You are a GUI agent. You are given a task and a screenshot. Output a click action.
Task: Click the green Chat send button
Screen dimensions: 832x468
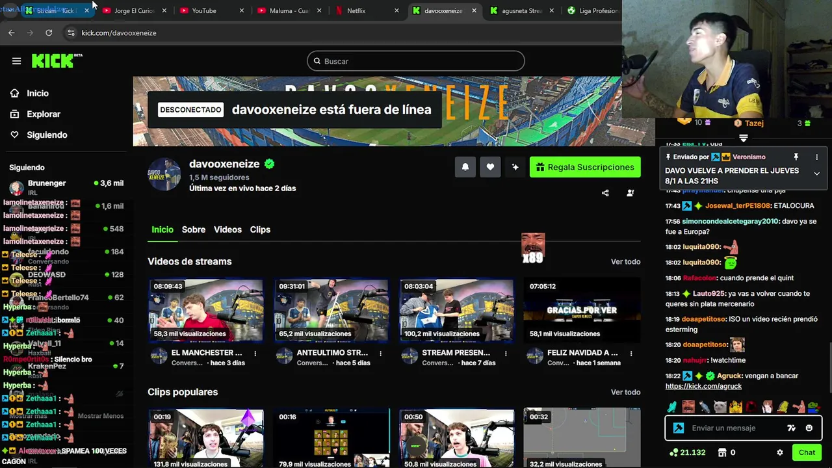click(x=807, y=452)
